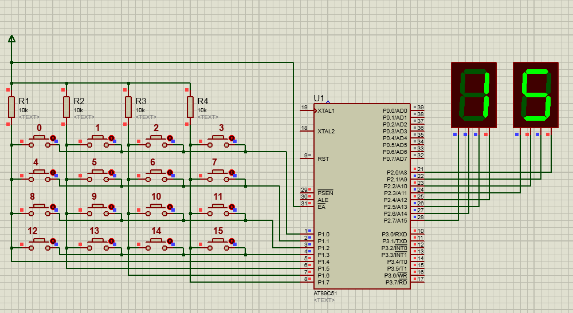Click the R2 reference label
573x313 pixels.
pos(79,101)
